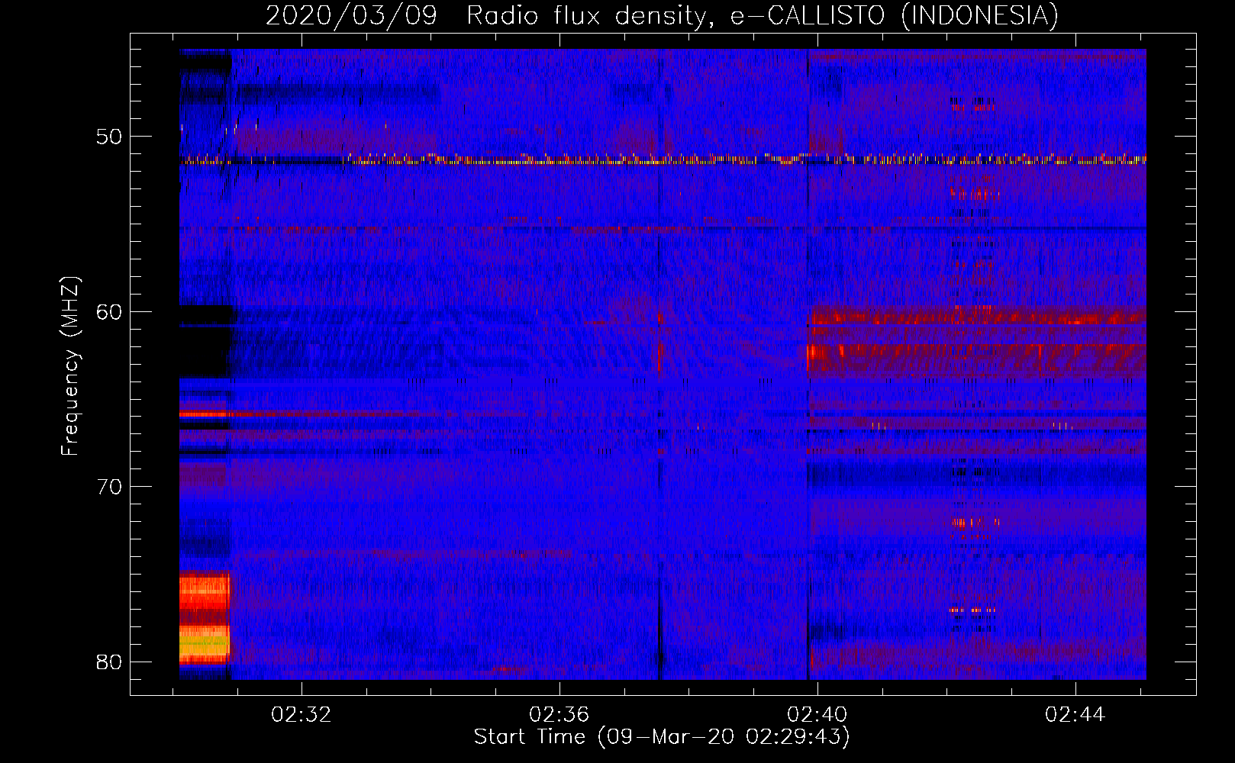
Task: Click the date "2020/03/09" in the title
Action: tap(351, 15)
